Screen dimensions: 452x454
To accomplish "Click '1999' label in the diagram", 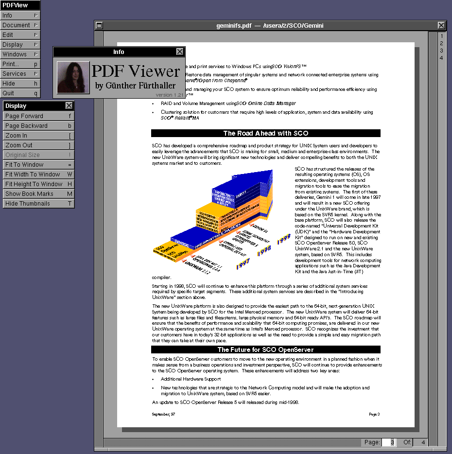I will [x=284, y=239].
